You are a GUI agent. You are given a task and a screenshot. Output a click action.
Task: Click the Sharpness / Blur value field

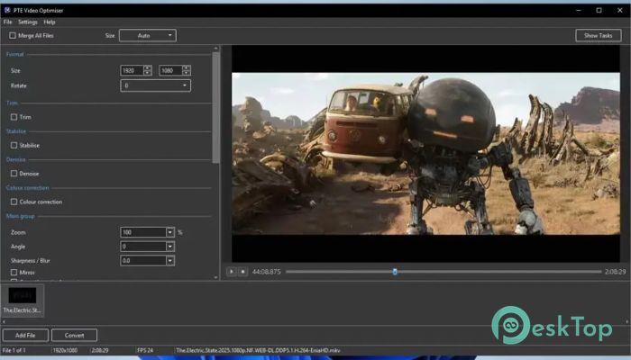point(143,261)
